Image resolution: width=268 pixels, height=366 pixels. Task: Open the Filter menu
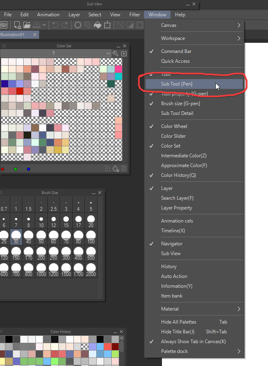pyautogui.click(x=135, y=15)
